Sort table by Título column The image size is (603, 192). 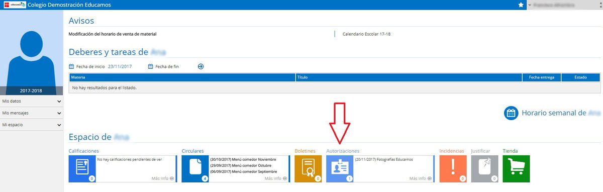[x=409, y=77]
